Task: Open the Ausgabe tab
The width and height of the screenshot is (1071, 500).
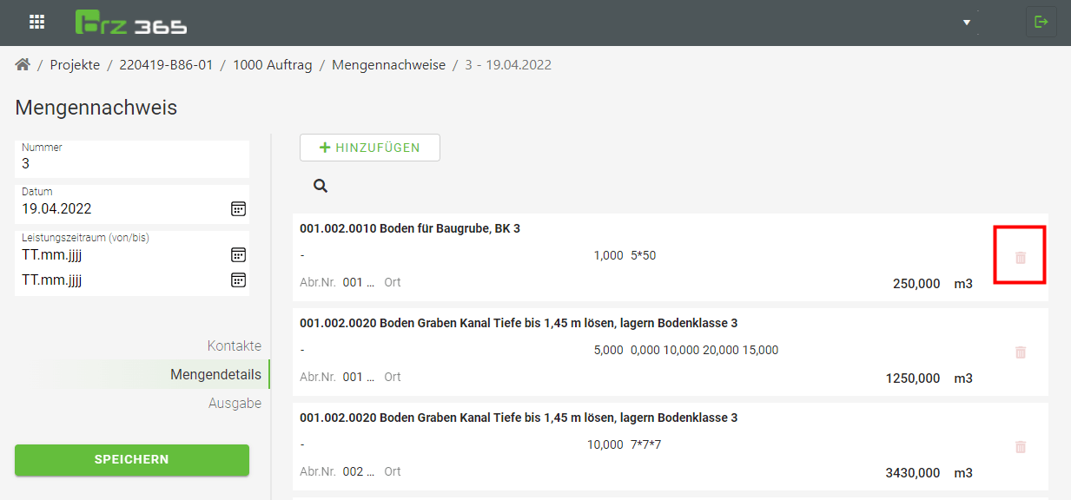Action: (235, 404)
